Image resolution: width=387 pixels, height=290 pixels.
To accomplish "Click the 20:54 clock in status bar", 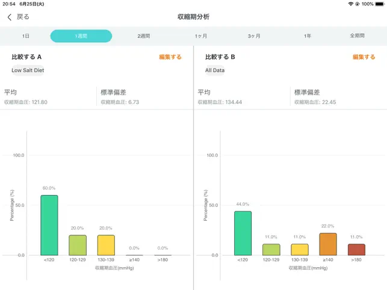I will click(9, 4).
